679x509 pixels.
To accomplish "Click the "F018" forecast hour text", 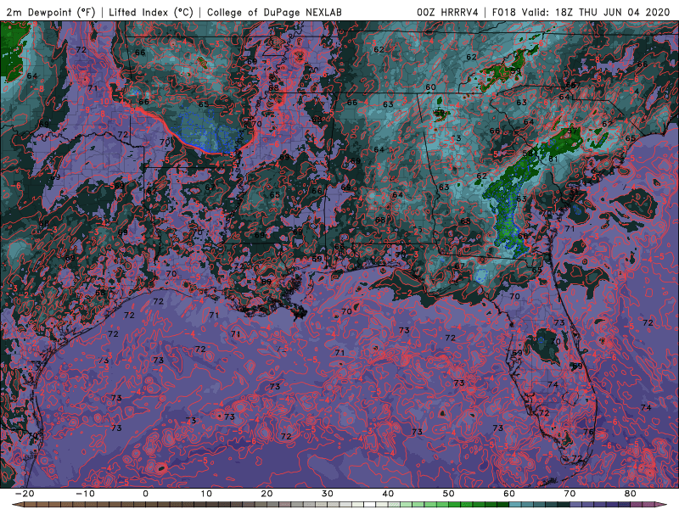I will pos(504,12).
